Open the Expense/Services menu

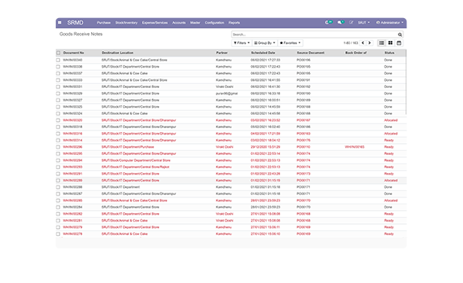155,23
